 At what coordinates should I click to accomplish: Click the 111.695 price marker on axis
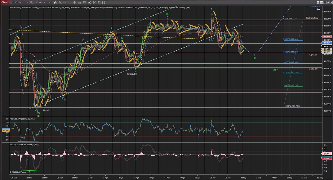point(327,36)
